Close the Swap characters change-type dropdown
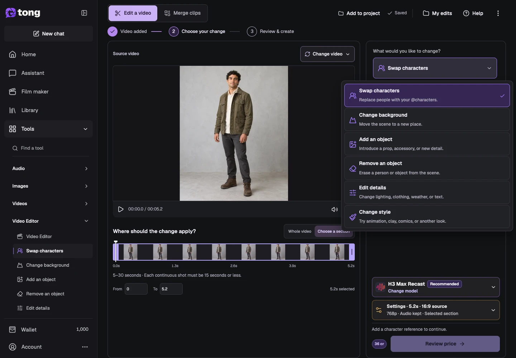Viewport: 516px width, 358px height. [x=435, y=68]
